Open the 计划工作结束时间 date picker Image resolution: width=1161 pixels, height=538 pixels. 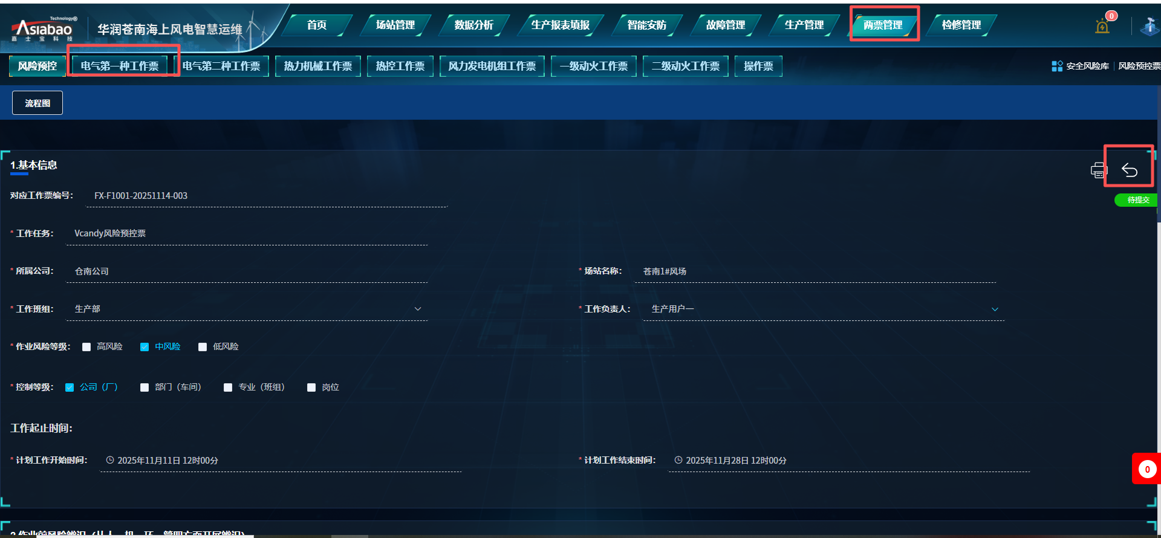click(847, 461)
